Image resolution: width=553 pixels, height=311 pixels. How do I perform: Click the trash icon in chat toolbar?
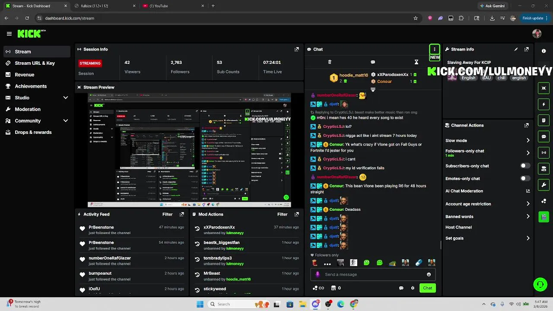pyautogui.click(x=330, y=62)
